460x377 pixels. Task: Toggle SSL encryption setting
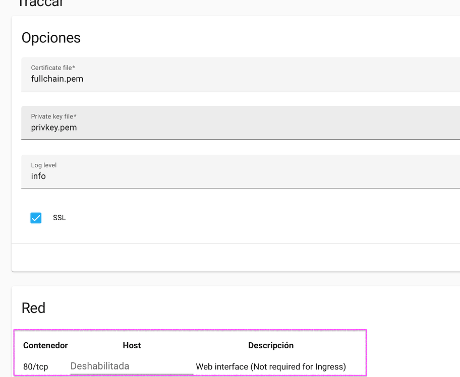pos(36,218)
